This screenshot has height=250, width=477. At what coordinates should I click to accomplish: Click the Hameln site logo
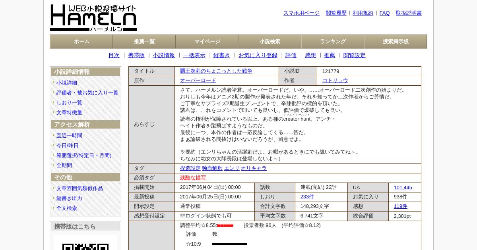pyautogui.click(x=93, y=18)
